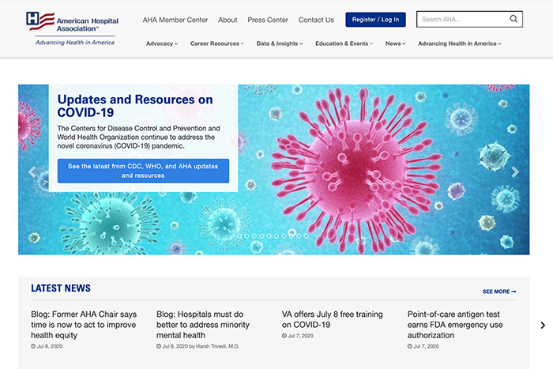
Task: Select the last carousel indicator dot
Action: click(x=307, y=236)
